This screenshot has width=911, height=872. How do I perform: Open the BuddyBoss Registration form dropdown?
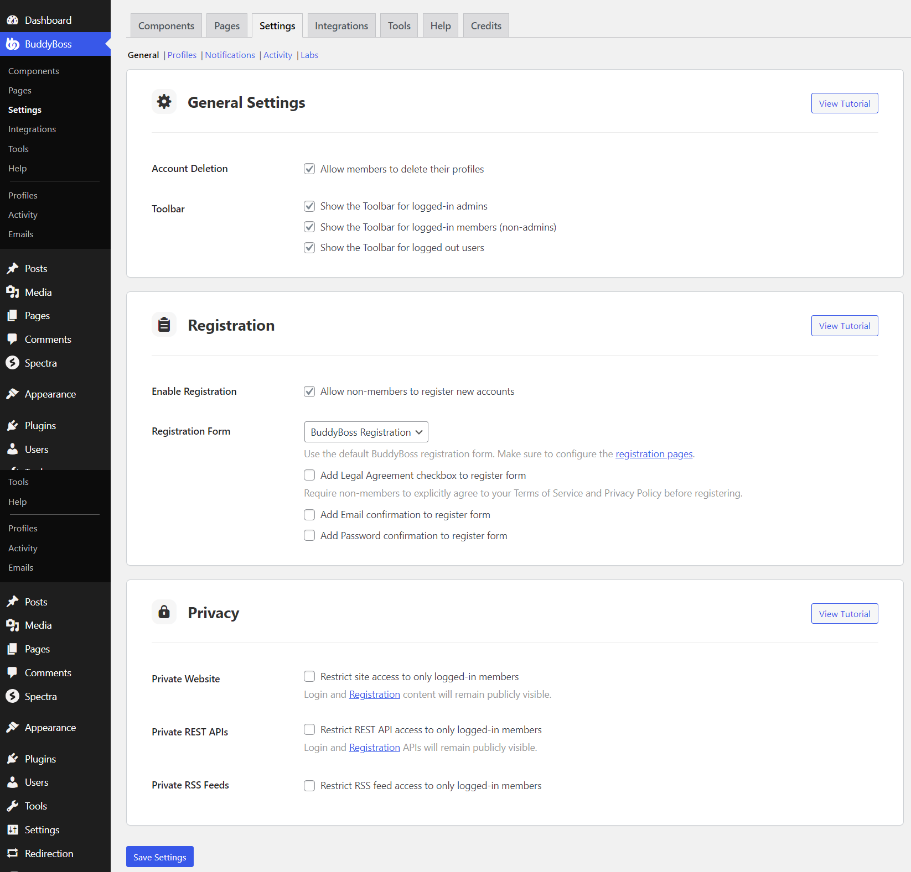366,432
